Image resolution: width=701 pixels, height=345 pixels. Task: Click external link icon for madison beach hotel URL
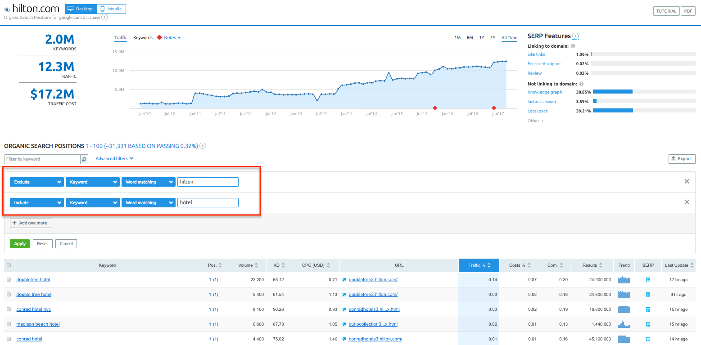point(344,324)
